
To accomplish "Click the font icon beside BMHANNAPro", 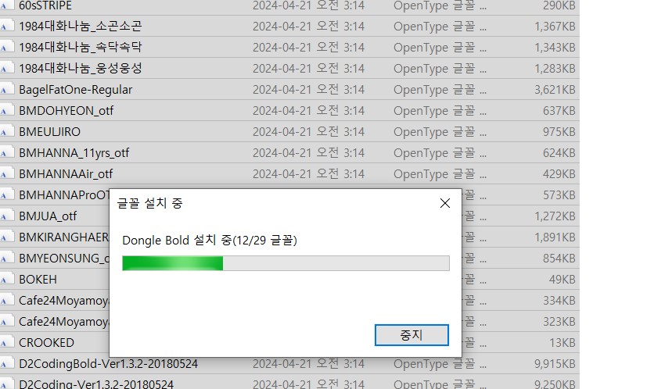I will (x=7, y=195).
